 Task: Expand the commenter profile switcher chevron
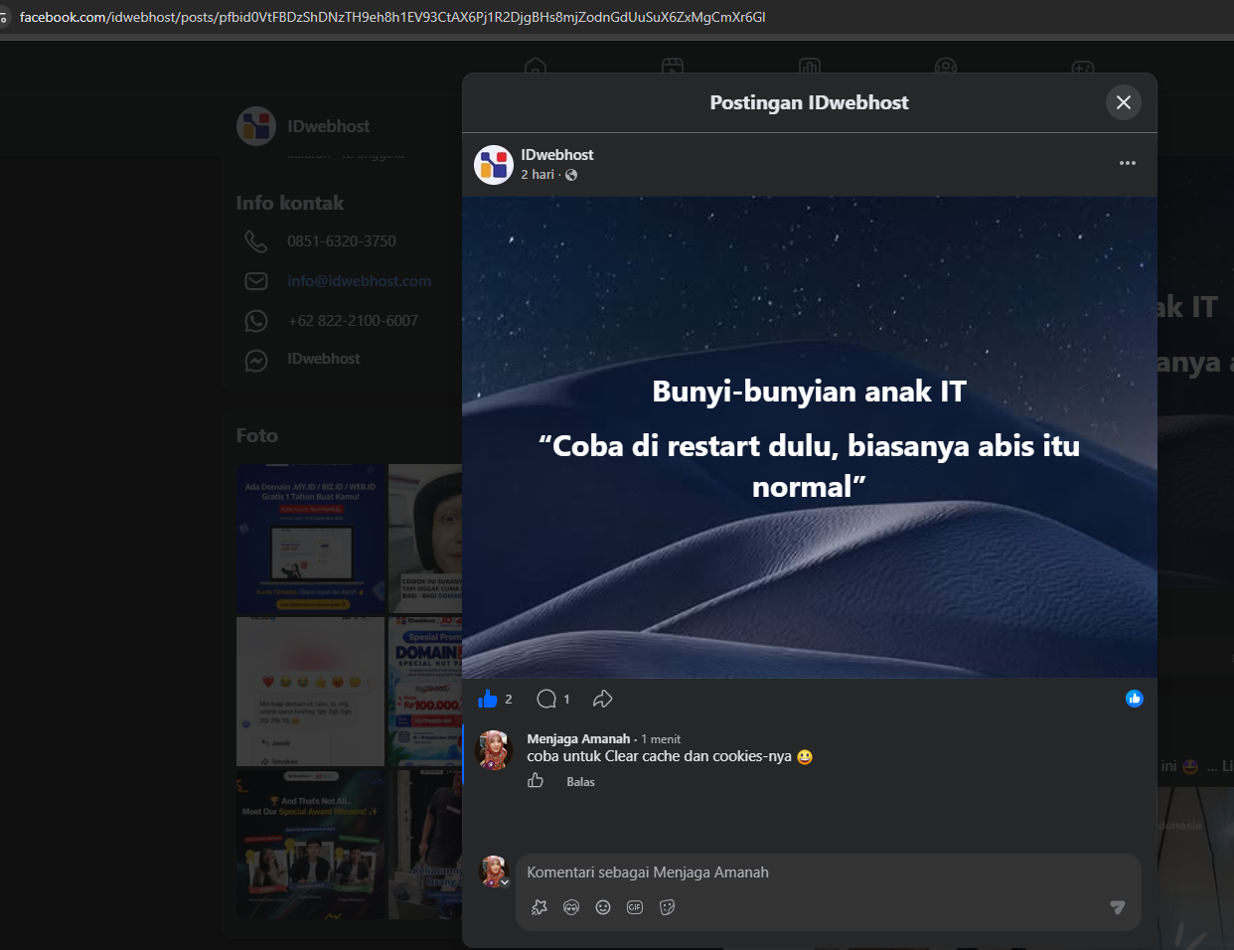[505, 882]
